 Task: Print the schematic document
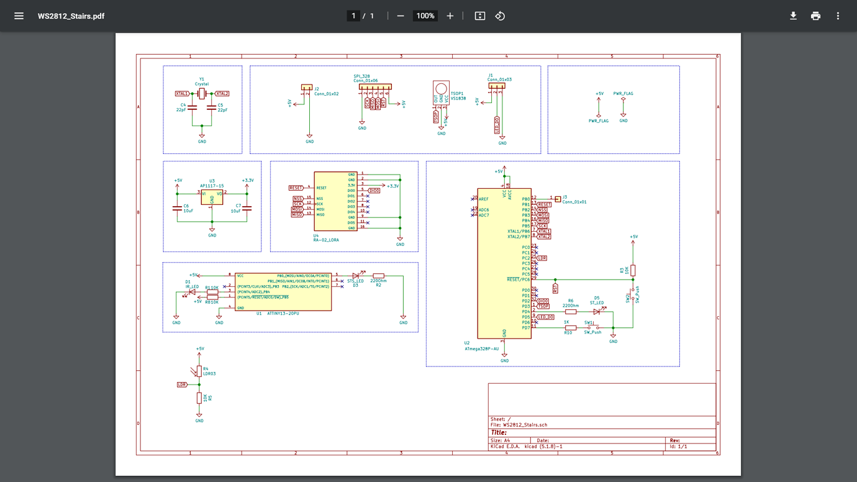pos(815,16)
